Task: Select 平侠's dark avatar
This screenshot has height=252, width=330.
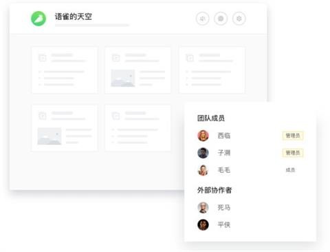Action: point(203,224)
